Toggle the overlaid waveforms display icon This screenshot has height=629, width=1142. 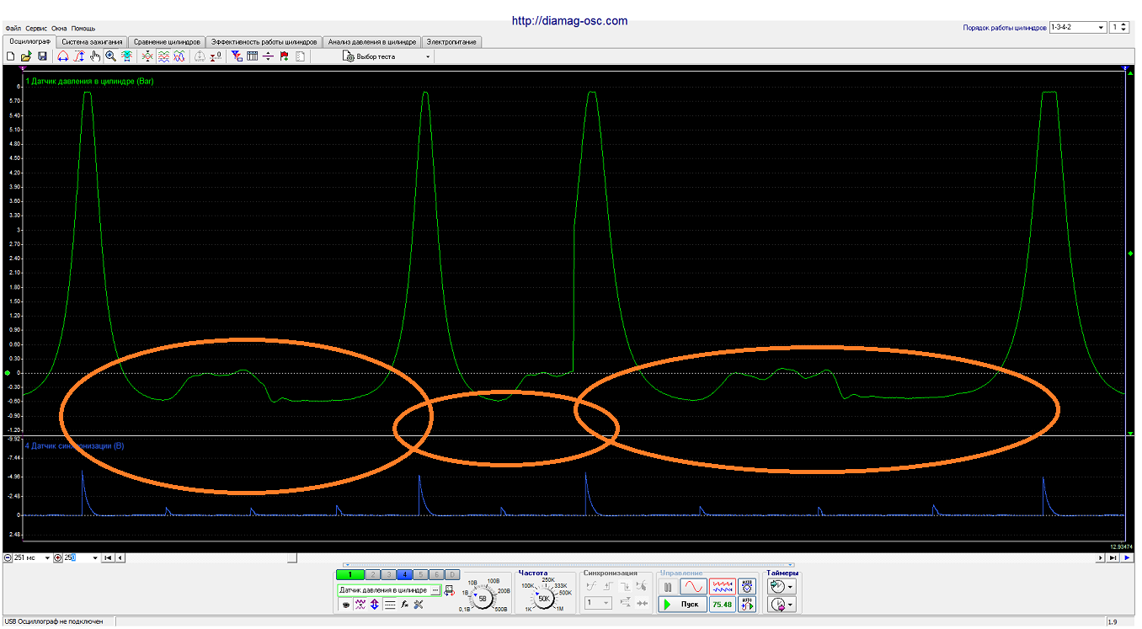(179, 56)
